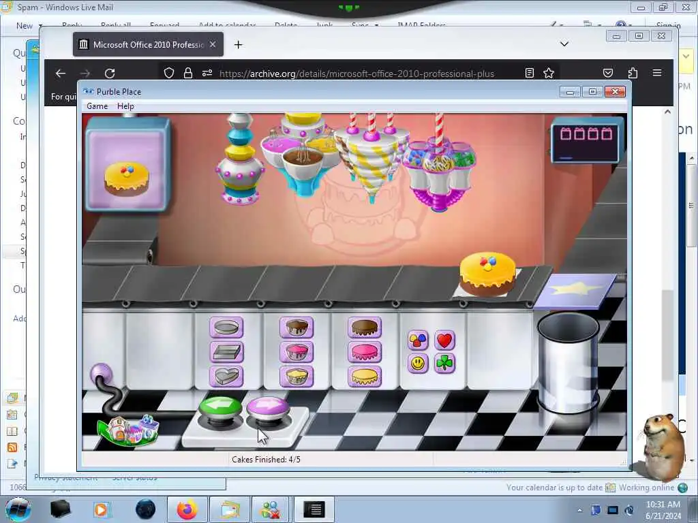Click the archive.org URL address bar
This screenshot has width=698, height=523.
pyautogui.click(x=356, y=74)
